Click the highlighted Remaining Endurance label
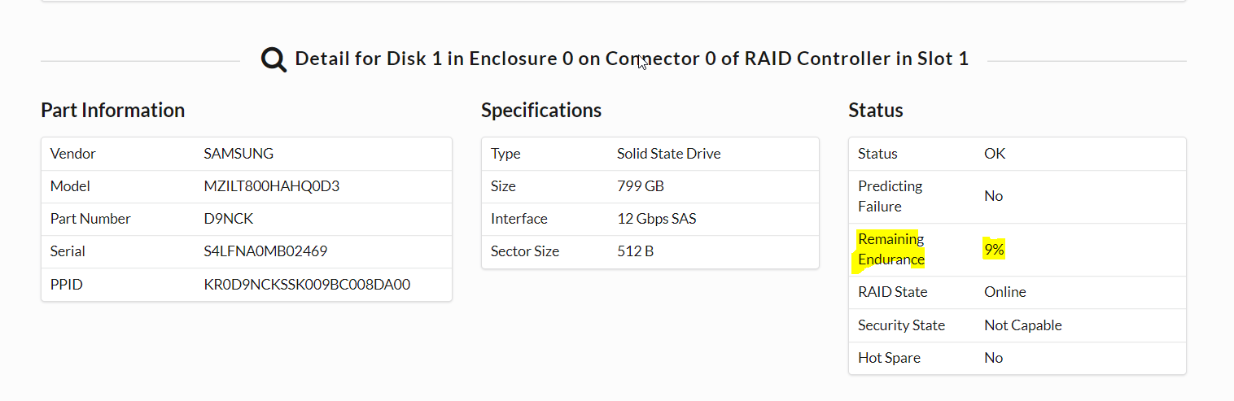1234x401 pixels. (x=891, y=249)
